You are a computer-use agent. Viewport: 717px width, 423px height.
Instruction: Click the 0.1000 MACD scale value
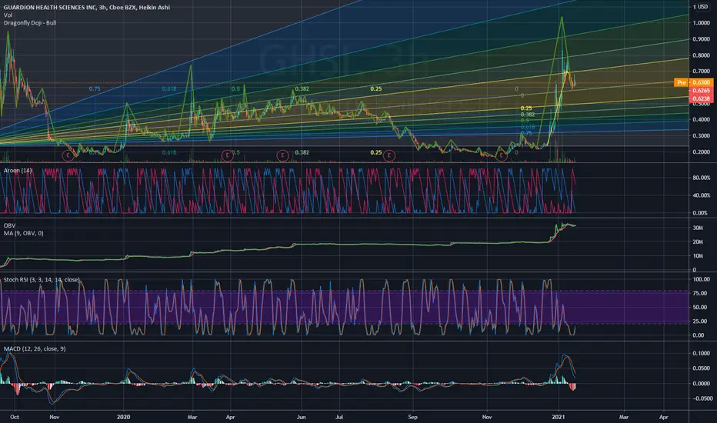[x=702, y=353]
